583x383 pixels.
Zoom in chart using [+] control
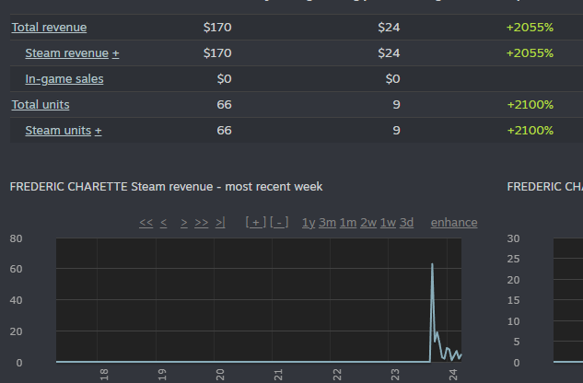[x=255, y=223]
